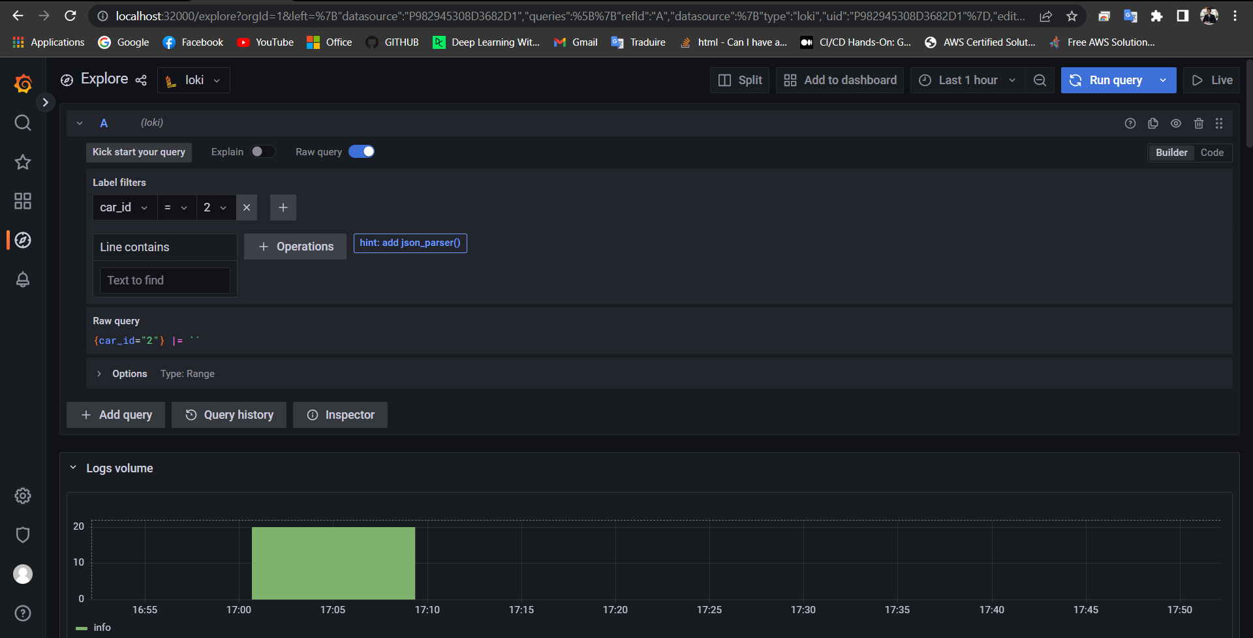Open the Server Admin shield icon
The height and width of the screenshot is (638, 1253).
22,534
